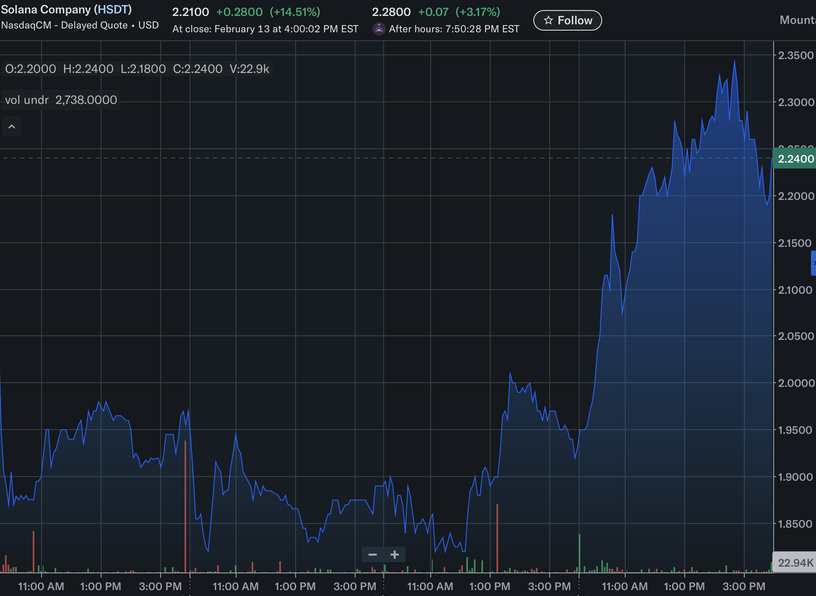
Task: Zoom out with the minus icon
Action: tap(372, 555)
